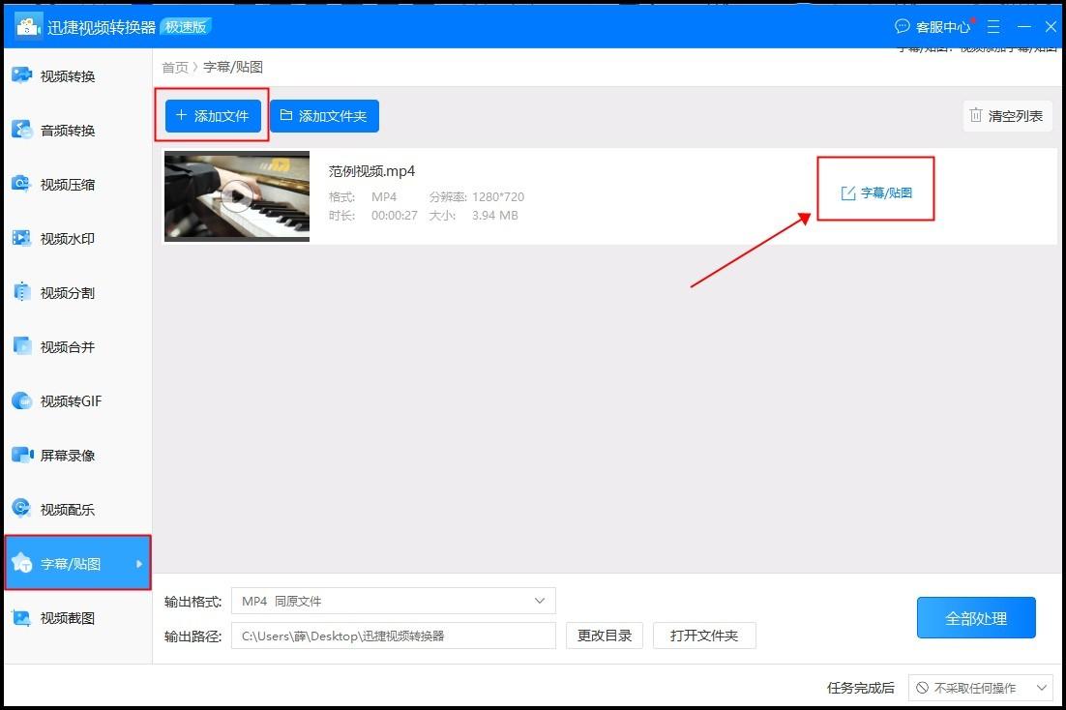Click the chat bubble icon by 客服中心

tap(903, 26)
